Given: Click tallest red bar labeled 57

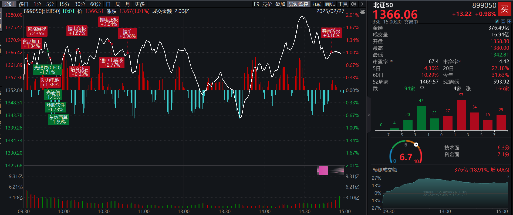Looking at the screenshot, I should click(461, 115).
